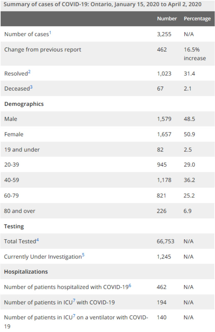
Task: Click footnote 5 after Currently Under Investigation
Action: pyautogui.click(x=83, y=255)
